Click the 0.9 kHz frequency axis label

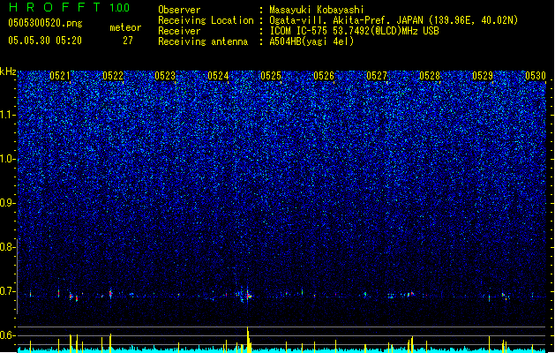click(x=7, y=203)
